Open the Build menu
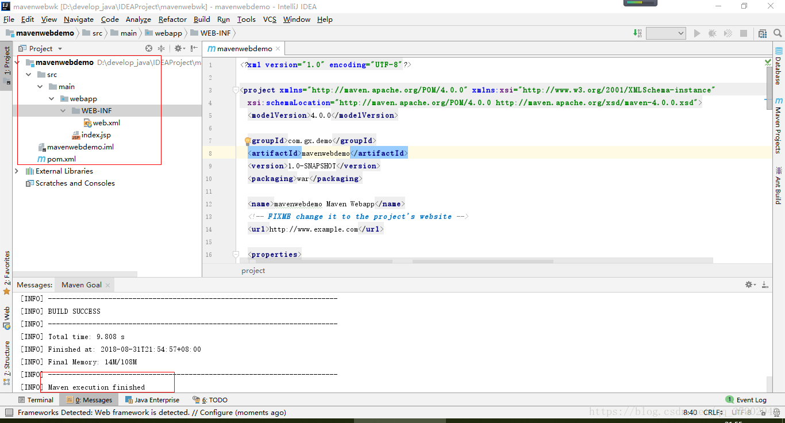Image resolution: width=785 pixels, height=423 pixels. 202,19
